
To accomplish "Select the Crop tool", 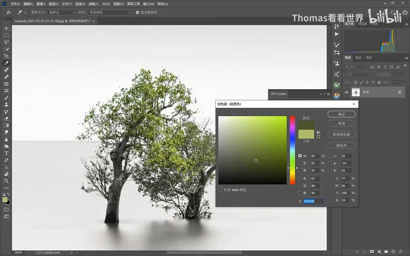I will coord(6,56).
